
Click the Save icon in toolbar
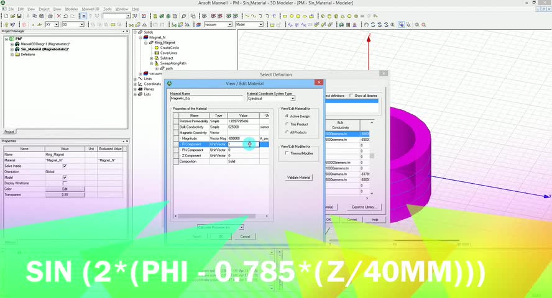[x=19, y=16]
